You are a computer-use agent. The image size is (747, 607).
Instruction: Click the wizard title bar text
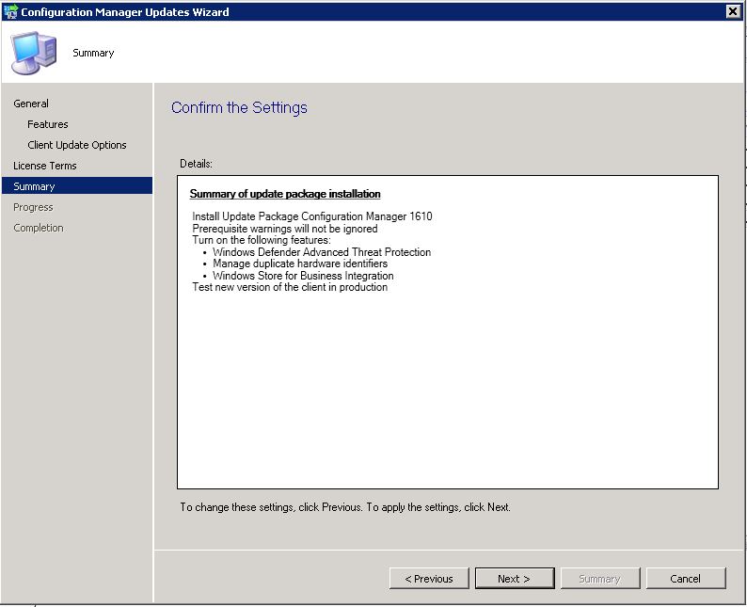tap(125, 12)
